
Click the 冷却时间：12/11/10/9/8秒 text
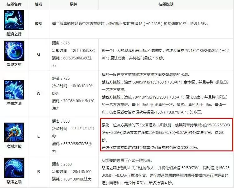[74, 51]
